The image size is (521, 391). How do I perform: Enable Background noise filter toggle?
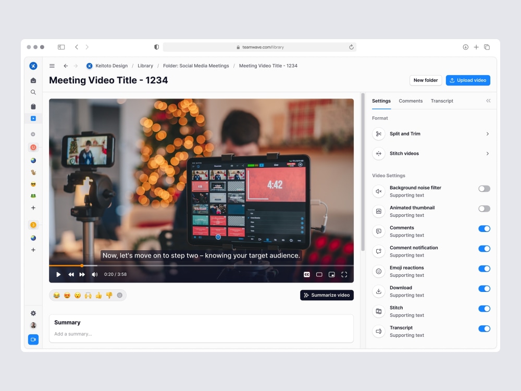click(x=484, y=189)
